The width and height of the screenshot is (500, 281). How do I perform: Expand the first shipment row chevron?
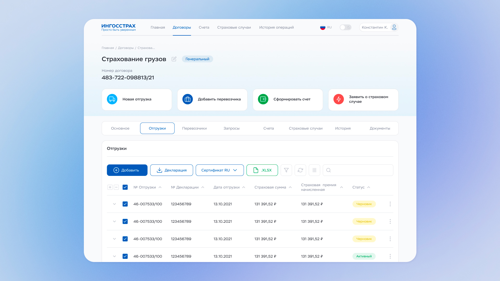click(114, 204)
